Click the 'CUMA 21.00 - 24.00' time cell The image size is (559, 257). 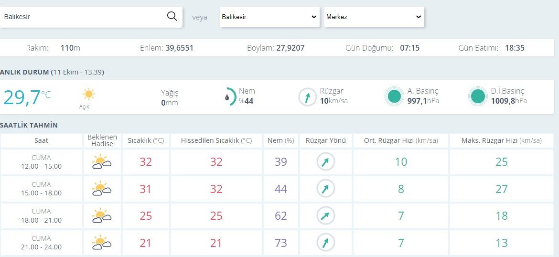click(42, 243)
